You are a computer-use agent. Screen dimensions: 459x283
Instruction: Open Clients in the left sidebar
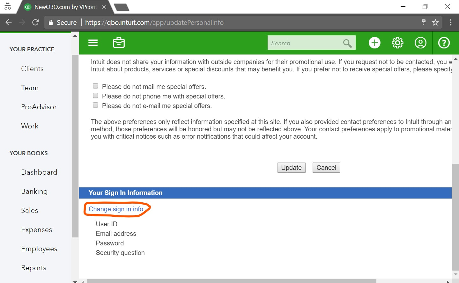32,69
